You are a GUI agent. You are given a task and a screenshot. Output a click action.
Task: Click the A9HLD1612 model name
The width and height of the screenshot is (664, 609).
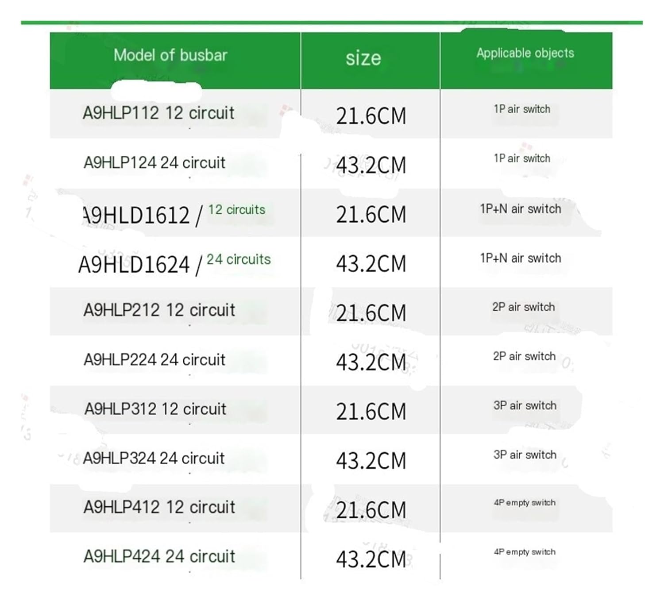(x=136, y=215)
